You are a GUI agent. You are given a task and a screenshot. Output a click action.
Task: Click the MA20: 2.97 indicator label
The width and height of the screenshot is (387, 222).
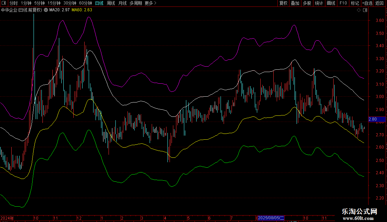[60, 10]
